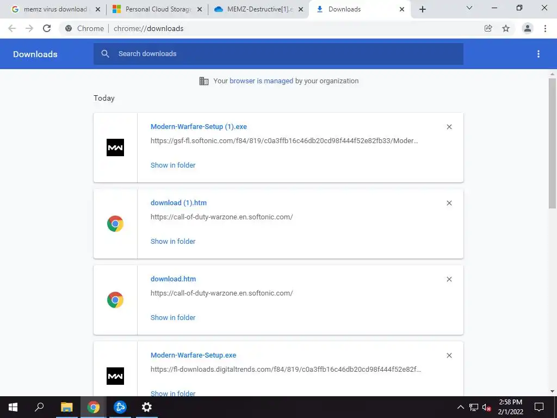
Task: Click the MW icon for Modern-Warfare-Setup.exe
Action: (x=115, y=376)
